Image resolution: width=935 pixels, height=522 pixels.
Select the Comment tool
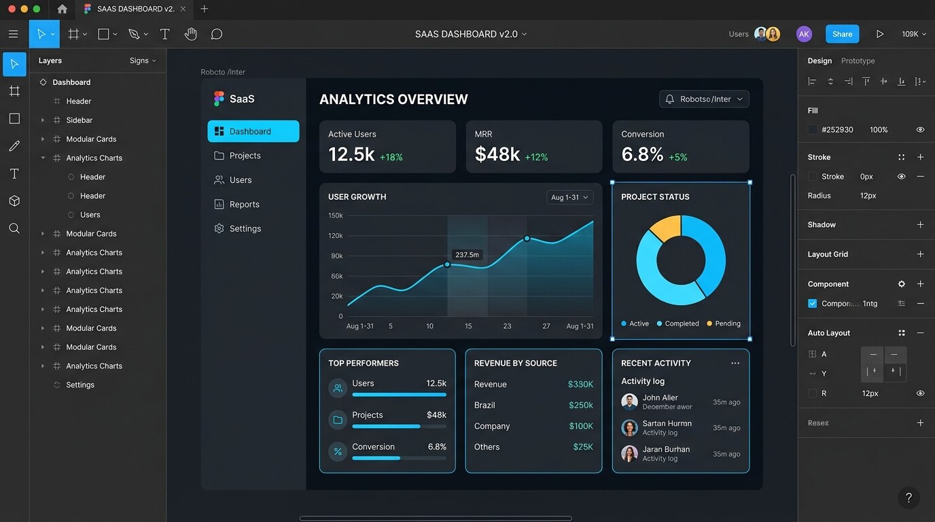point(217,34)
